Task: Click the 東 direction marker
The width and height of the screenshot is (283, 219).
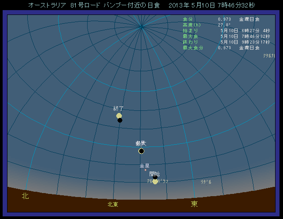Action: point(194,204)
